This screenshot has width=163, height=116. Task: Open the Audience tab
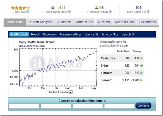click(x=64, y=22)
